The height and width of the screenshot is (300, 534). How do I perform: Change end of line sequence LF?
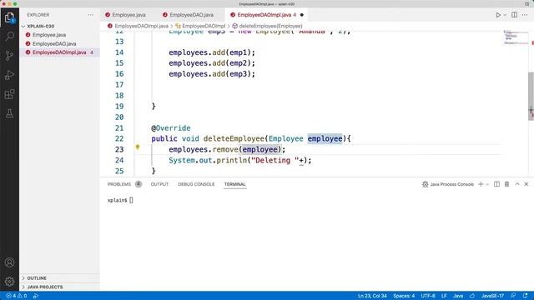(444, 296)
